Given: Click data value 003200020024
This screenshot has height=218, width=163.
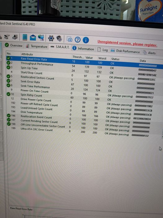Looking at the screenshot, I should [x=142, y=119].
